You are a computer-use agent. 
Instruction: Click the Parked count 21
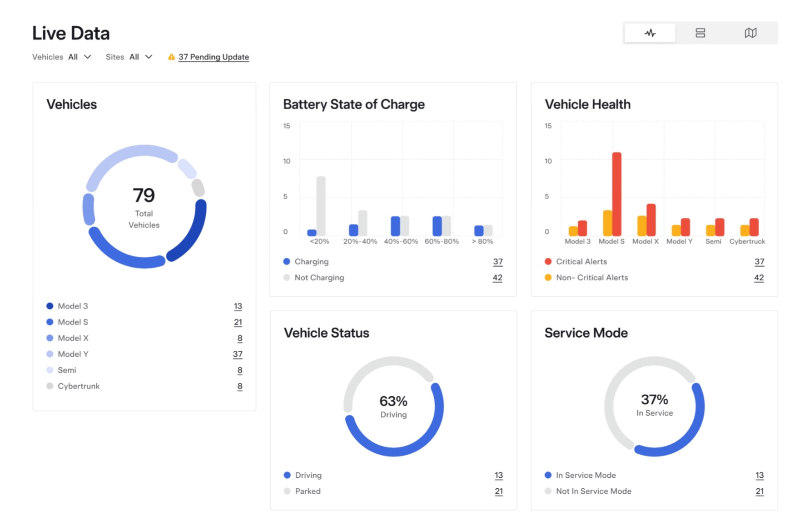point(499,491)
